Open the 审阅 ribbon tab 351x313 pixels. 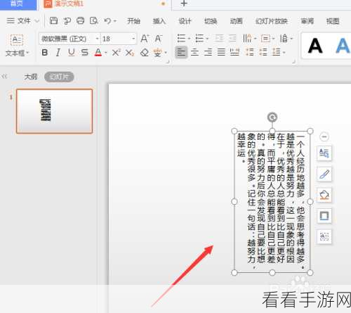click(x=307, y=21)
